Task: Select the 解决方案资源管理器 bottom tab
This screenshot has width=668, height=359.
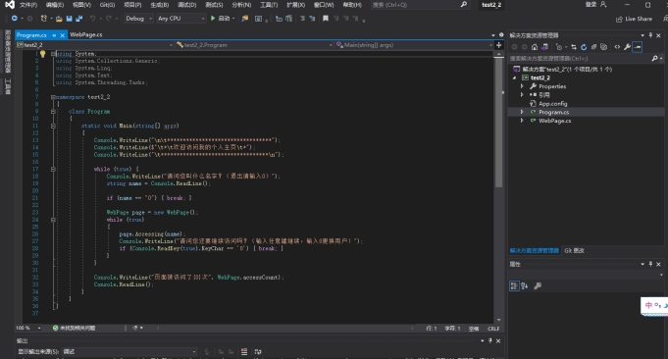Action: coord(534,250)
